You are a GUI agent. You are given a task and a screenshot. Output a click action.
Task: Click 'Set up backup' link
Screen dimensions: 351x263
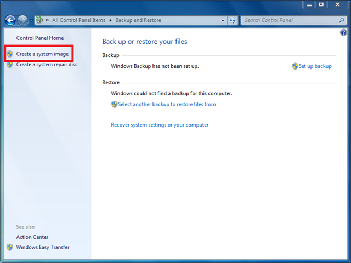[x=315, y=66]
